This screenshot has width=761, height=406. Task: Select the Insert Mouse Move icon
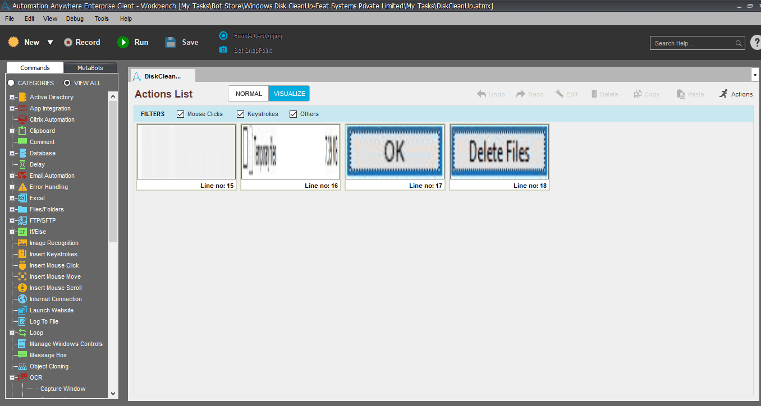22,276
